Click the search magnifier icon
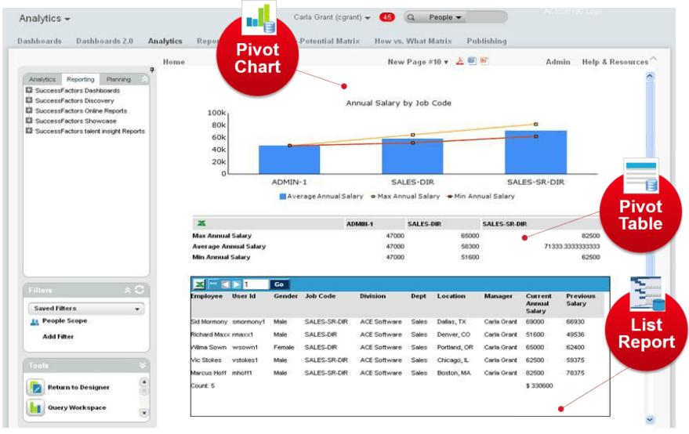This screenshot has width=689, height=434. [411, 17]
